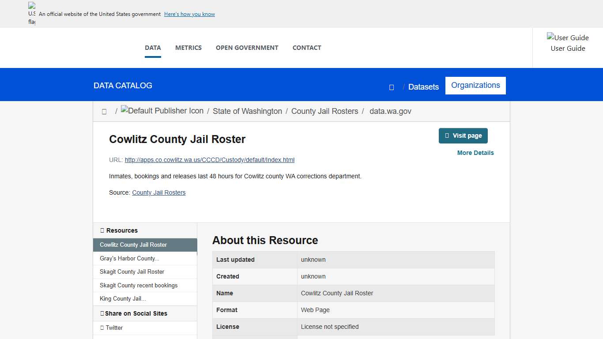Click the Twitter share icon
Screen dimensions: 603x339
103,328
